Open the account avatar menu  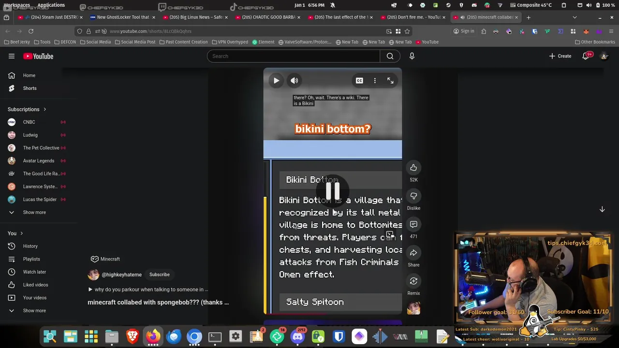pyautogui.click(x=604, y=56)
